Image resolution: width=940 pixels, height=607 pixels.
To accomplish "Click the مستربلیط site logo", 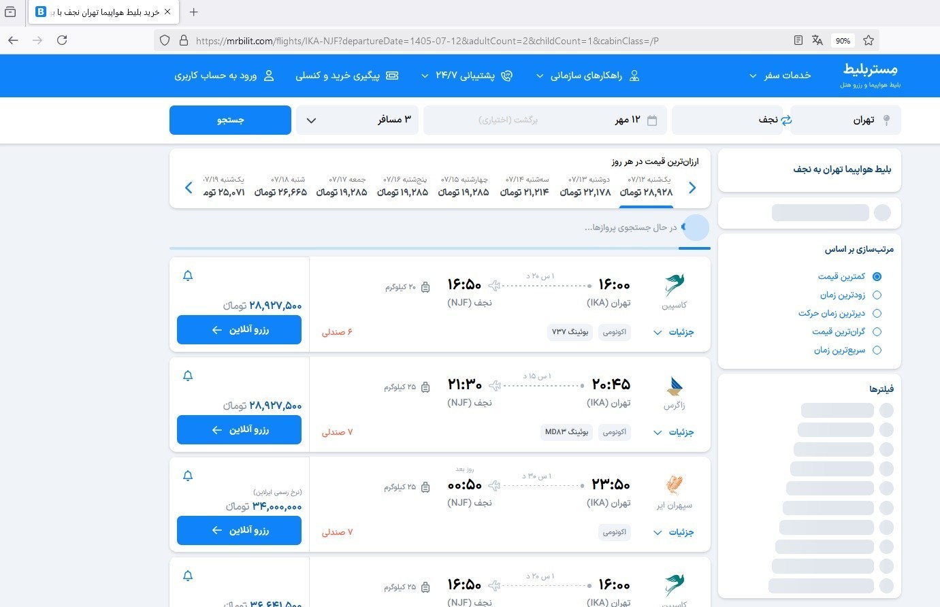I will click(870, 73).
